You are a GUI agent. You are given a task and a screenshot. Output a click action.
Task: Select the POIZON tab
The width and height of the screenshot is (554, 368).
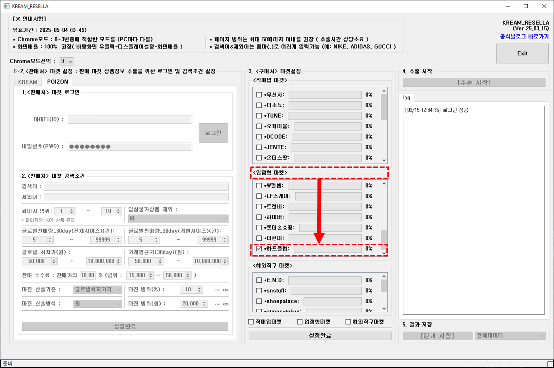[x=57, y=82]
